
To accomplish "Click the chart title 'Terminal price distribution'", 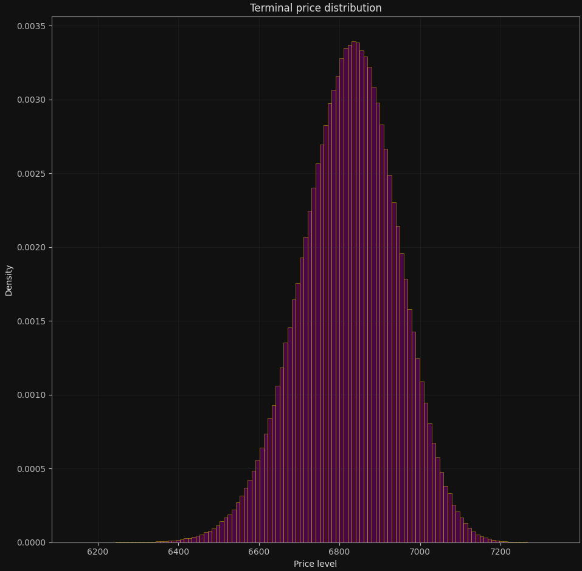I will click(x=315, y=8).
